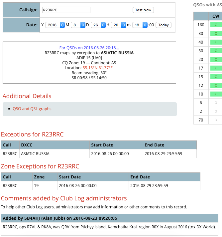This screenshot has width=222, height=237.
Task: Click the green C cell for 15m CW
Action: coord(216,77)
